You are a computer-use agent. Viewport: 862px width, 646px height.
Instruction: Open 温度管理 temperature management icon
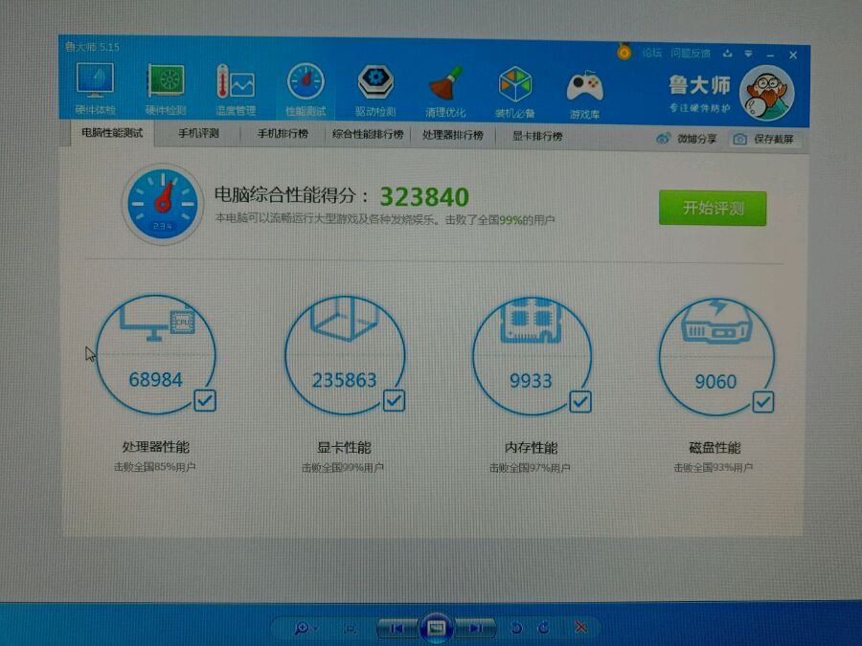click(x=236, y=89)
